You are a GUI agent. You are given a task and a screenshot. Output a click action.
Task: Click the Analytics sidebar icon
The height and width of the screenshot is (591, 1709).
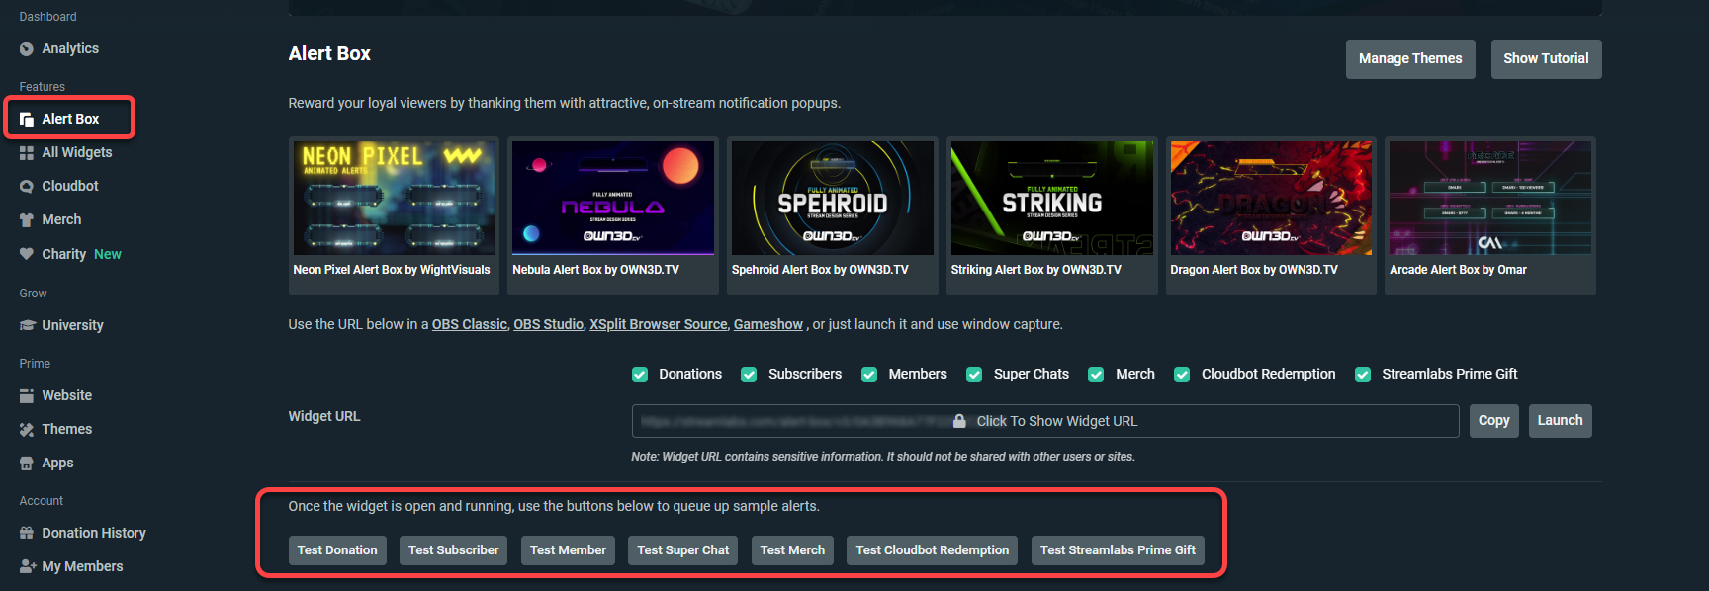[x=27, y=49]
